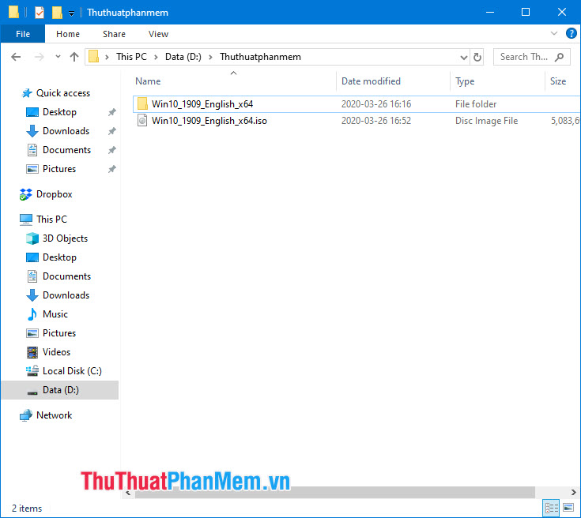581x518 pixels.
Task: Open Network in the navigation pane
Action: click(54, 415)
